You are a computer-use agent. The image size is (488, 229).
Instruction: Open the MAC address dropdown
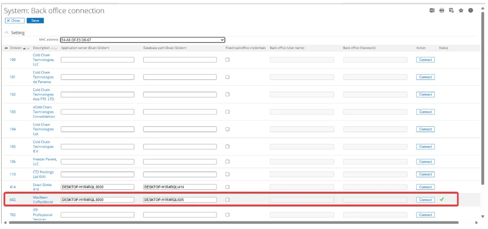point(142,40)
